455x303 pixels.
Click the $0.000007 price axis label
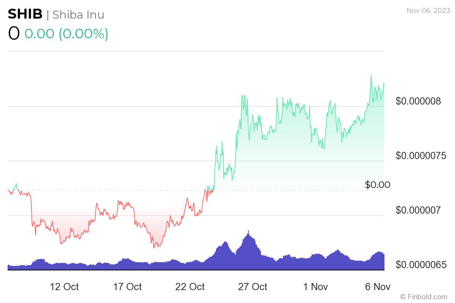point(418,210)
